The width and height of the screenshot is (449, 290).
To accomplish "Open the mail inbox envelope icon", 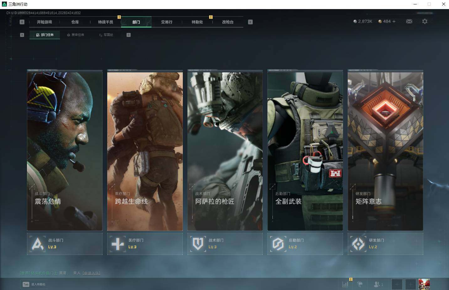I will (x=409, y=21).
